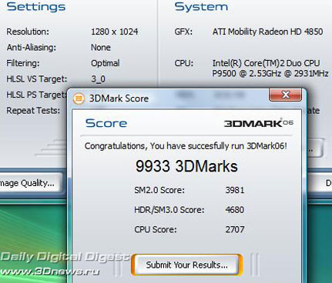
Task: Click the System section heading
Action: point(201,6)
